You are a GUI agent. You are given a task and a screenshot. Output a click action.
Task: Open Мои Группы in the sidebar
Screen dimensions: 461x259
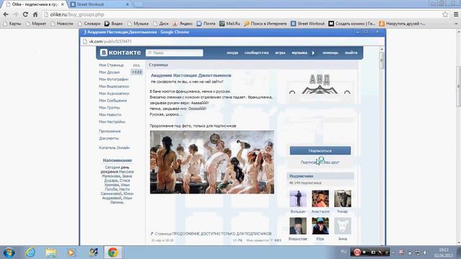[x=109, y=107]
